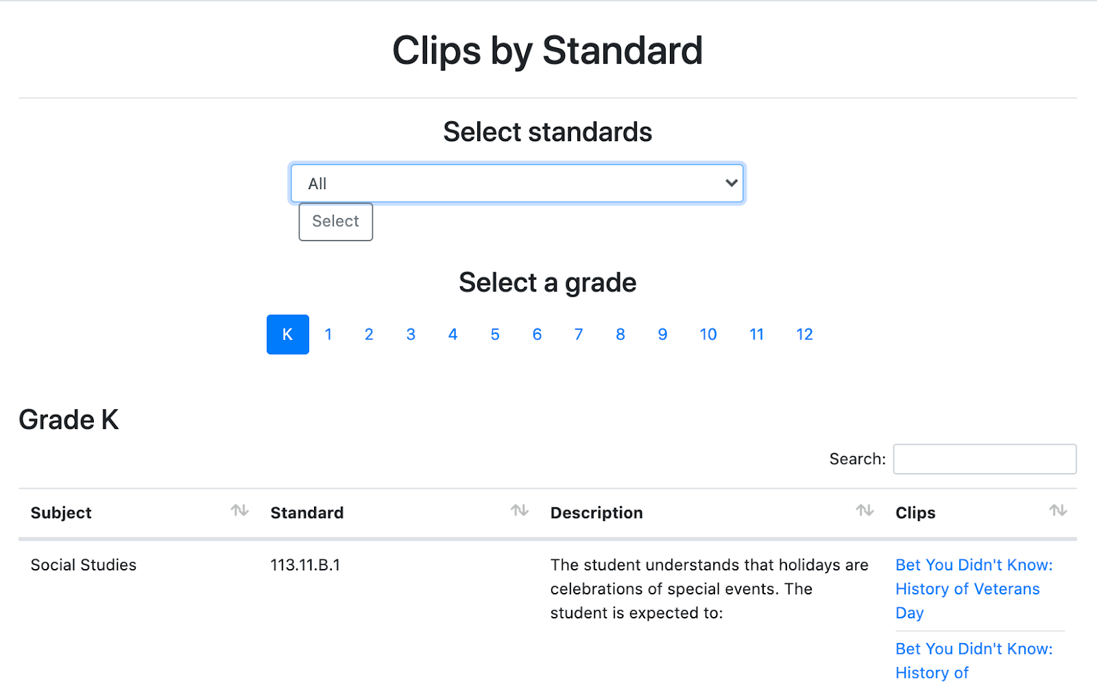Sort table by the Subject header
This screenshot has height=689, width=1097.
coord(62,513)
